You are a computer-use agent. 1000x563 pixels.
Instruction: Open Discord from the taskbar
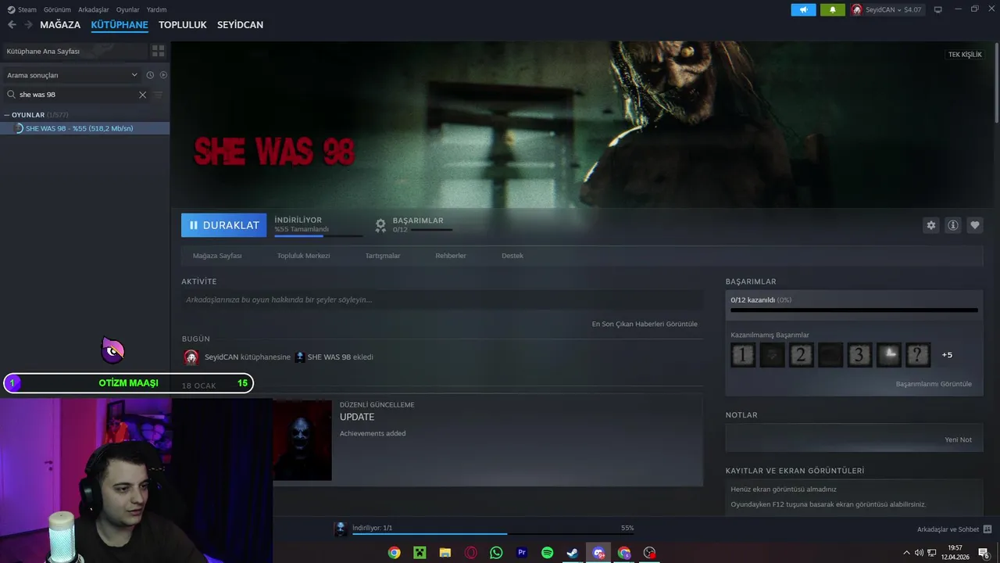(598, 553)
